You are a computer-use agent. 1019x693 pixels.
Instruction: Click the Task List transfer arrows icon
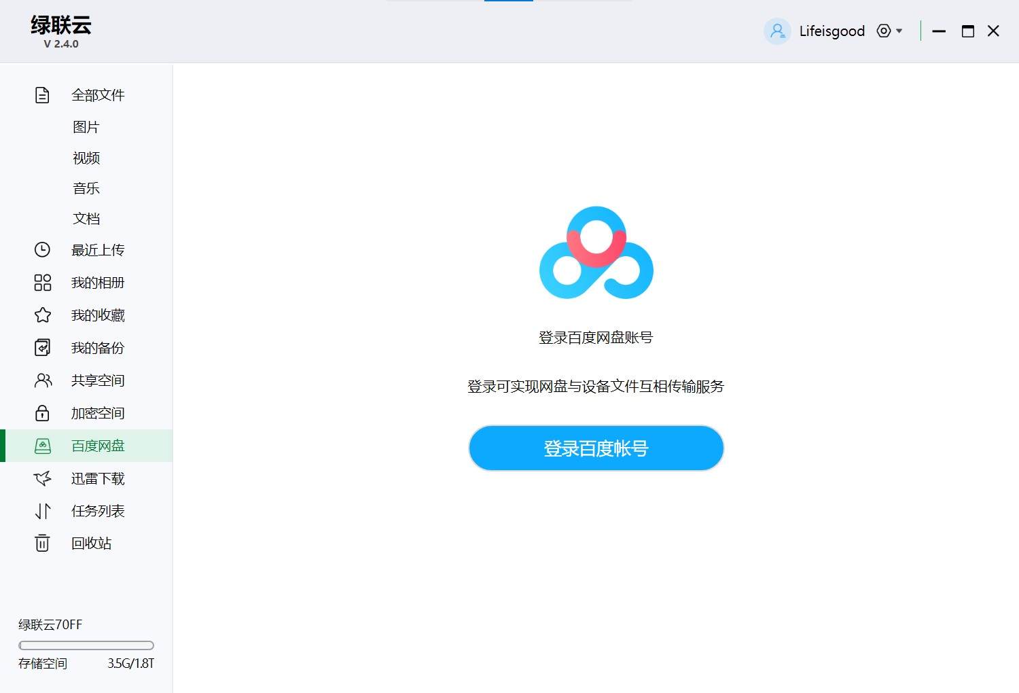[42, 511]
